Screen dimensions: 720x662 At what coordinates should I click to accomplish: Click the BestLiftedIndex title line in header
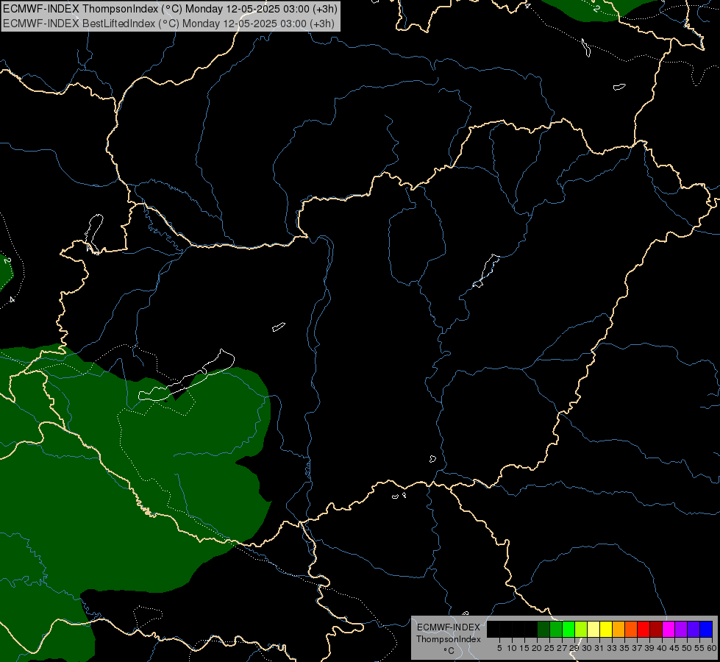pos(168,24)
